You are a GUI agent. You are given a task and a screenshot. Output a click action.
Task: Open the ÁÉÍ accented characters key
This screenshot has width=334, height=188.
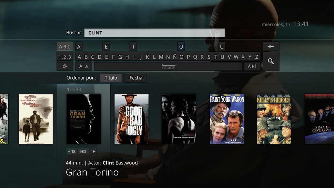(x=252, y=66)
